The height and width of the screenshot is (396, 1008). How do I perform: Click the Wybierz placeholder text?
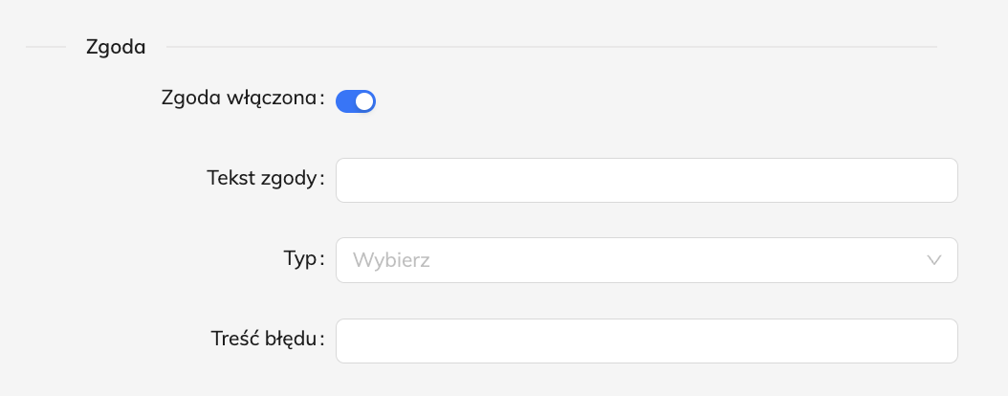[391, 260]
